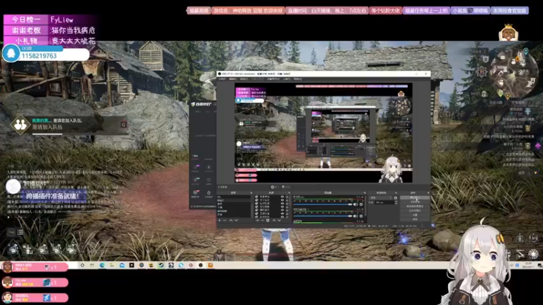This screenshot has width=543, height=305.
Task: Toggle visibility eye of the third source
Action: click(x=282, y=203)
